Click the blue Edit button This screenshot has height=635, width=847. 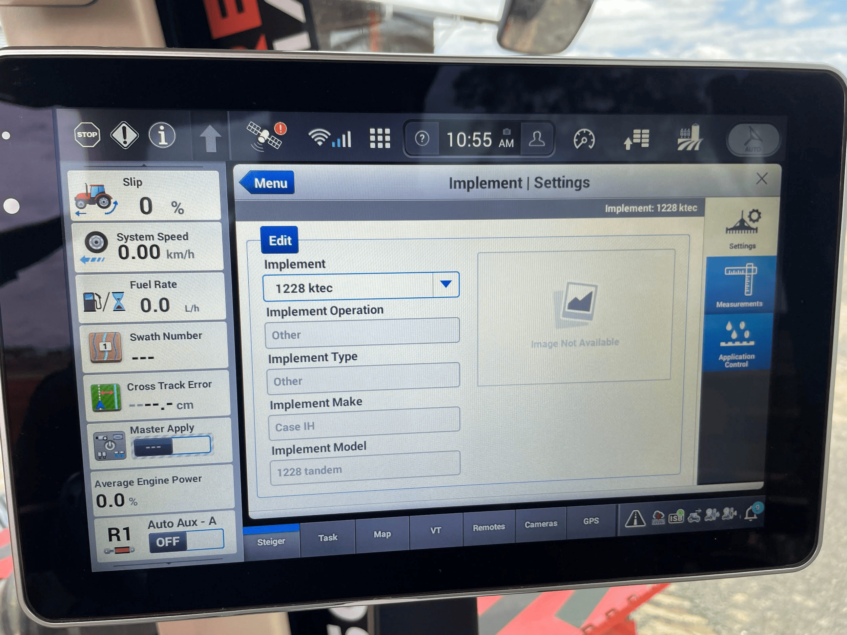(x=280, y=240)
